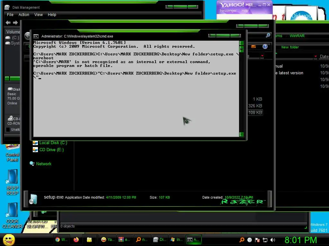Click the Forward arrow in Disk Management
Screen dimensions: 329x246
tap(15, 22)
